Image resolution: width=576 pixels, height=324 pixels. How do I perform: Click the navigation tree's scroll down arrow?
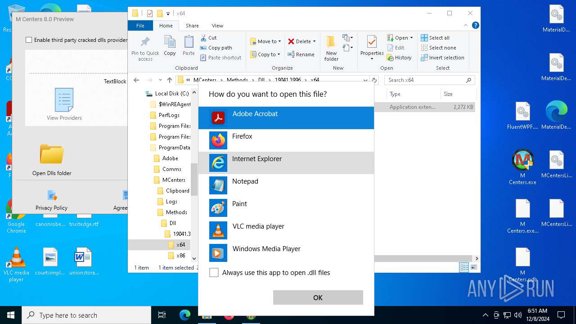(x=194, y=259)
